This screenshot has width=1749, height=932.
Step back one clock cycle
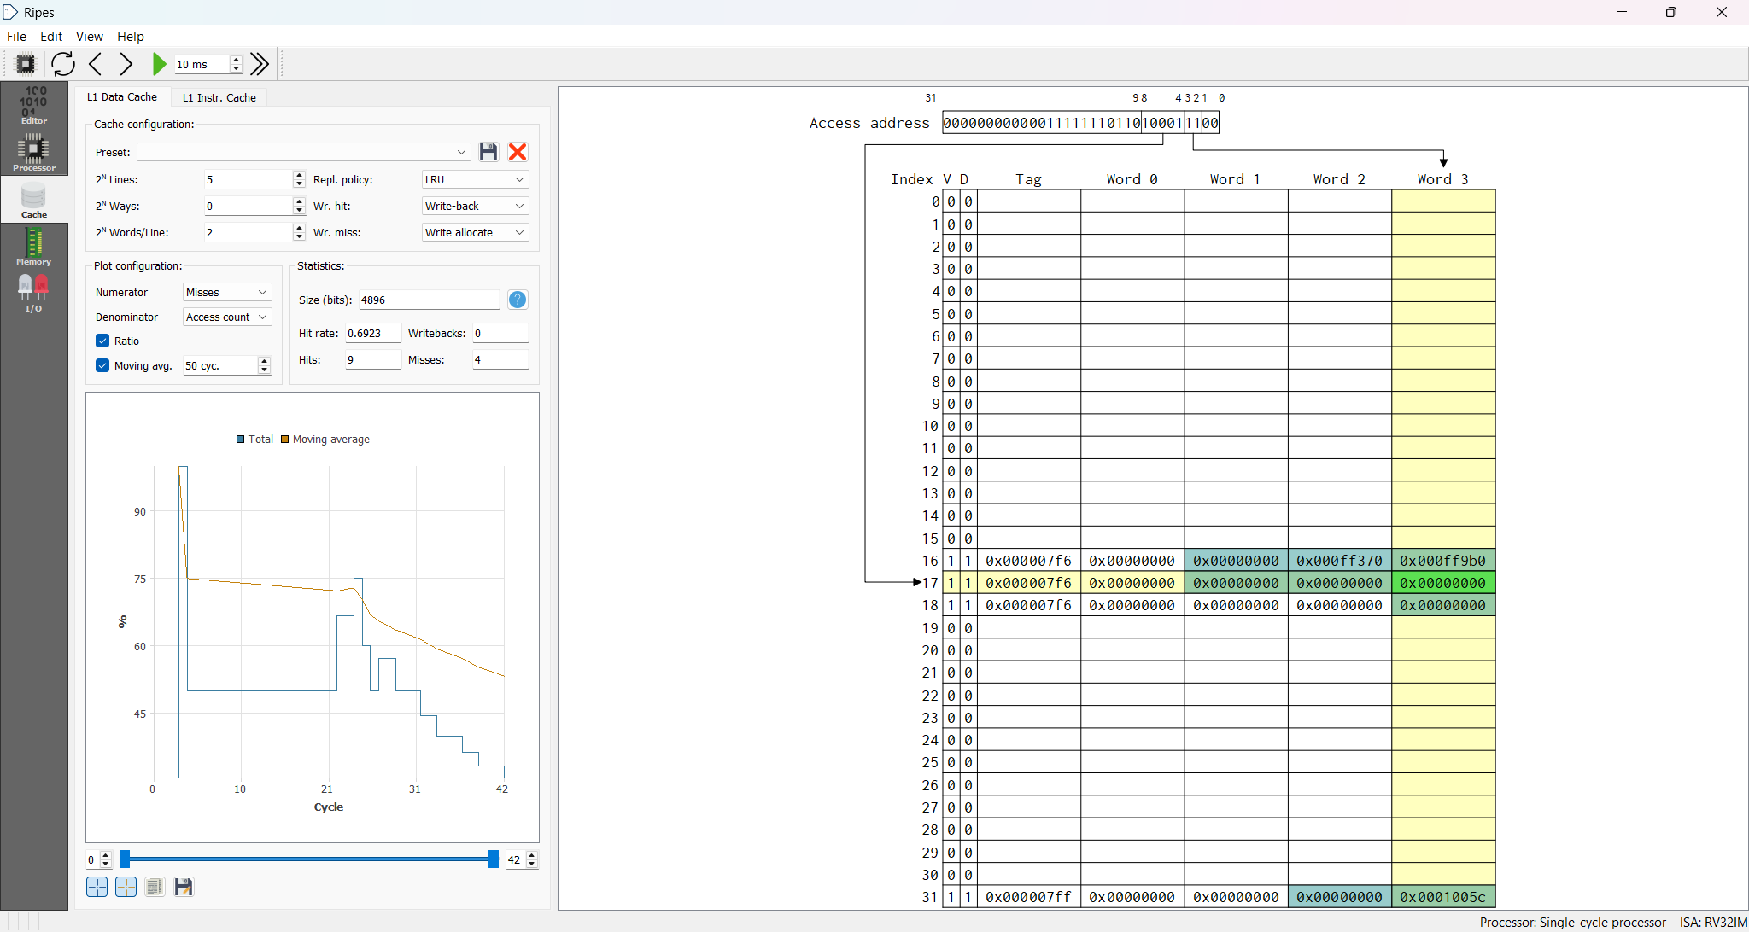pos(96,64)
